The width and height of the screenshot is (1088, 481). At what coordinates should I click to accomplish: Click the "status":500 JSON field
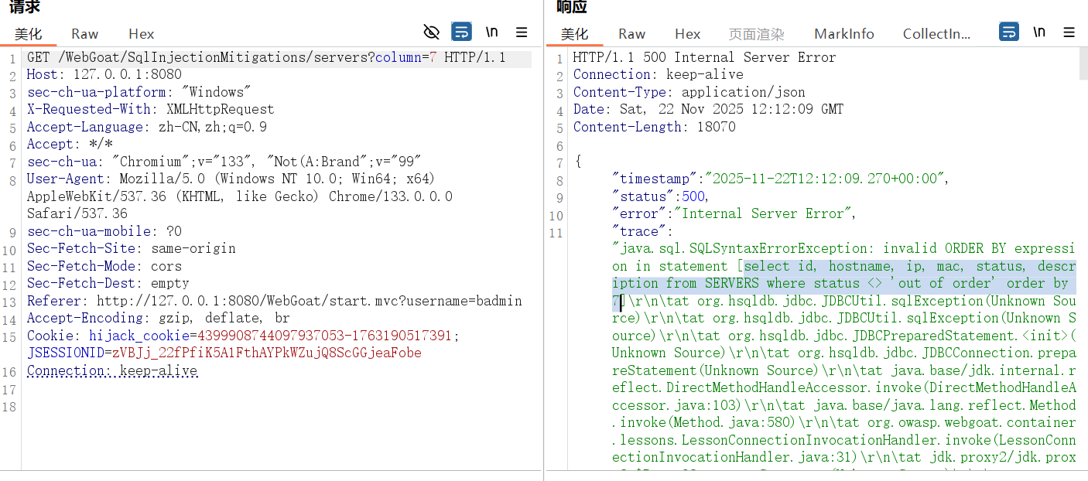coord(660,196)
